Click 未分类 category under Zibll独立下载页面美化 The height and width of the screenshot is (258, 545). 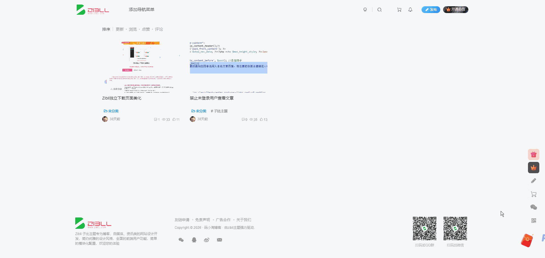click(111, 111)
